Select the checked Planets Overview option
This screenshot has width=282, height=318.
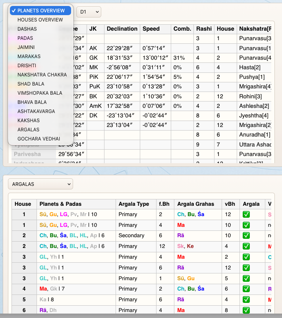point(40,11)
